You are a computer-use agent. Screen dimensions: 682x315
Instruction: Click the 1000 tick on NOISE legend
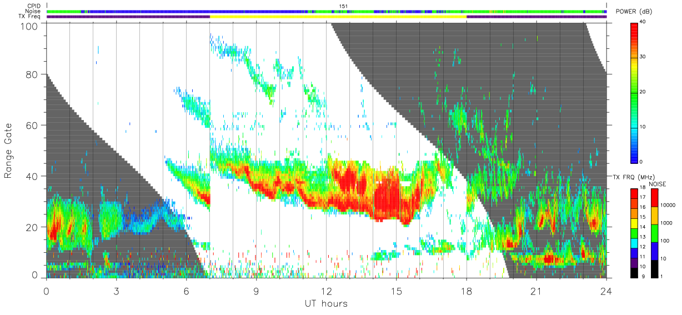tap(666, 223)
